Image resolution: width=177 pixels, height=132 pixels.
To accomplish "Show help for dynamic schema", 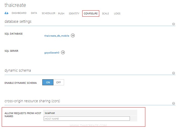I will click(173, 73).
